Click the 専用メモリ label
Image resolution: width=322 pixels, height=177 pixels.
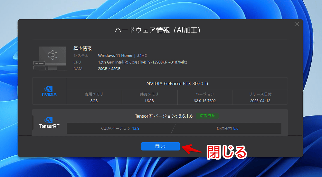click(x=94, y=94)
